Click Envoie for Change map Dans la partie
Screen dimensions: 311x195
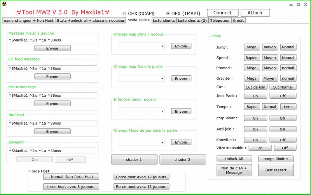click(181, 78)
